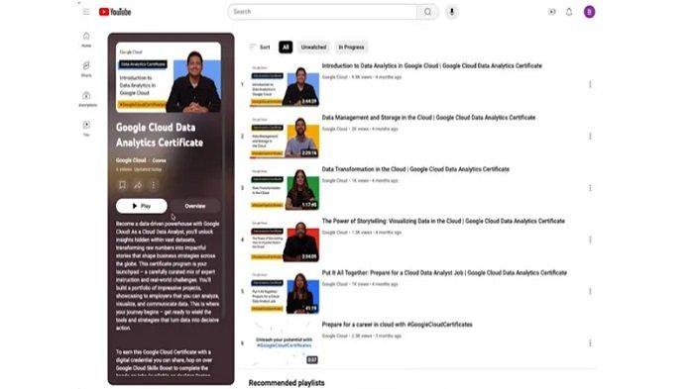Screen dimensions: 694x389
Task: Save the playlist with bookmark icon
Action: (123, 185)
